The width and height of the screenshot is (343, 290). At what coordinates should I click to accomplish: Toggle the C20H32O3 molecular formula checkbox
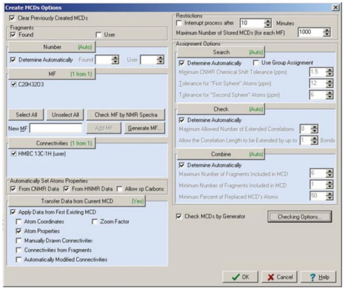(x=14, y=84)
